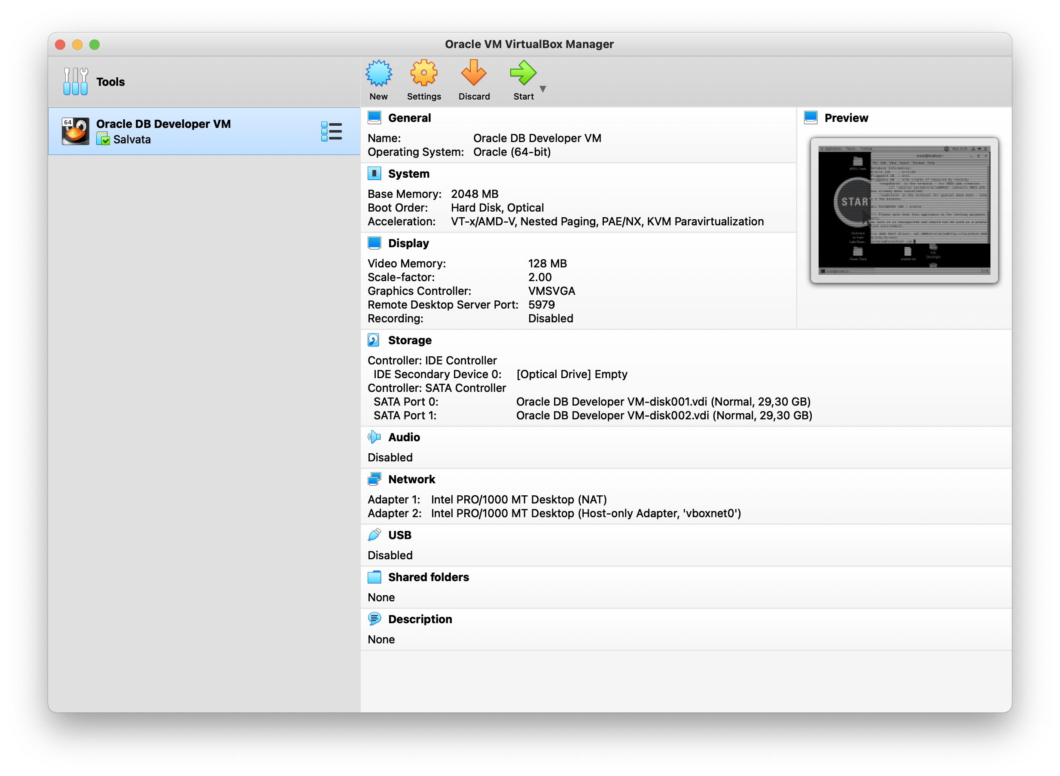The height and width of the screenshot is (776, 1060).
Task: Click the Preview section monitor icon
Action: click(x=810, y=118)
